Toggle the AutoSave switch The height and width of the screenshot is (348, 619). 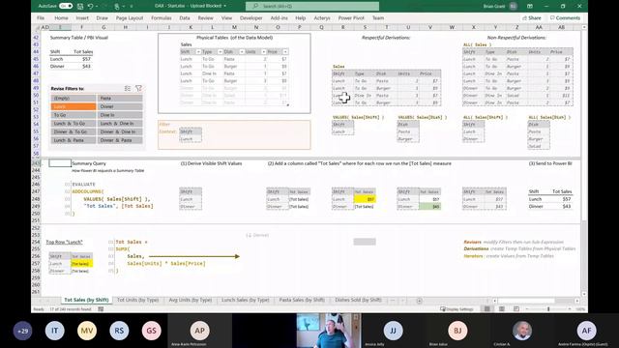coord(66,6)
